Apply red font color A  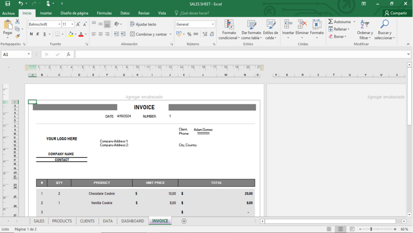[81, 34]
